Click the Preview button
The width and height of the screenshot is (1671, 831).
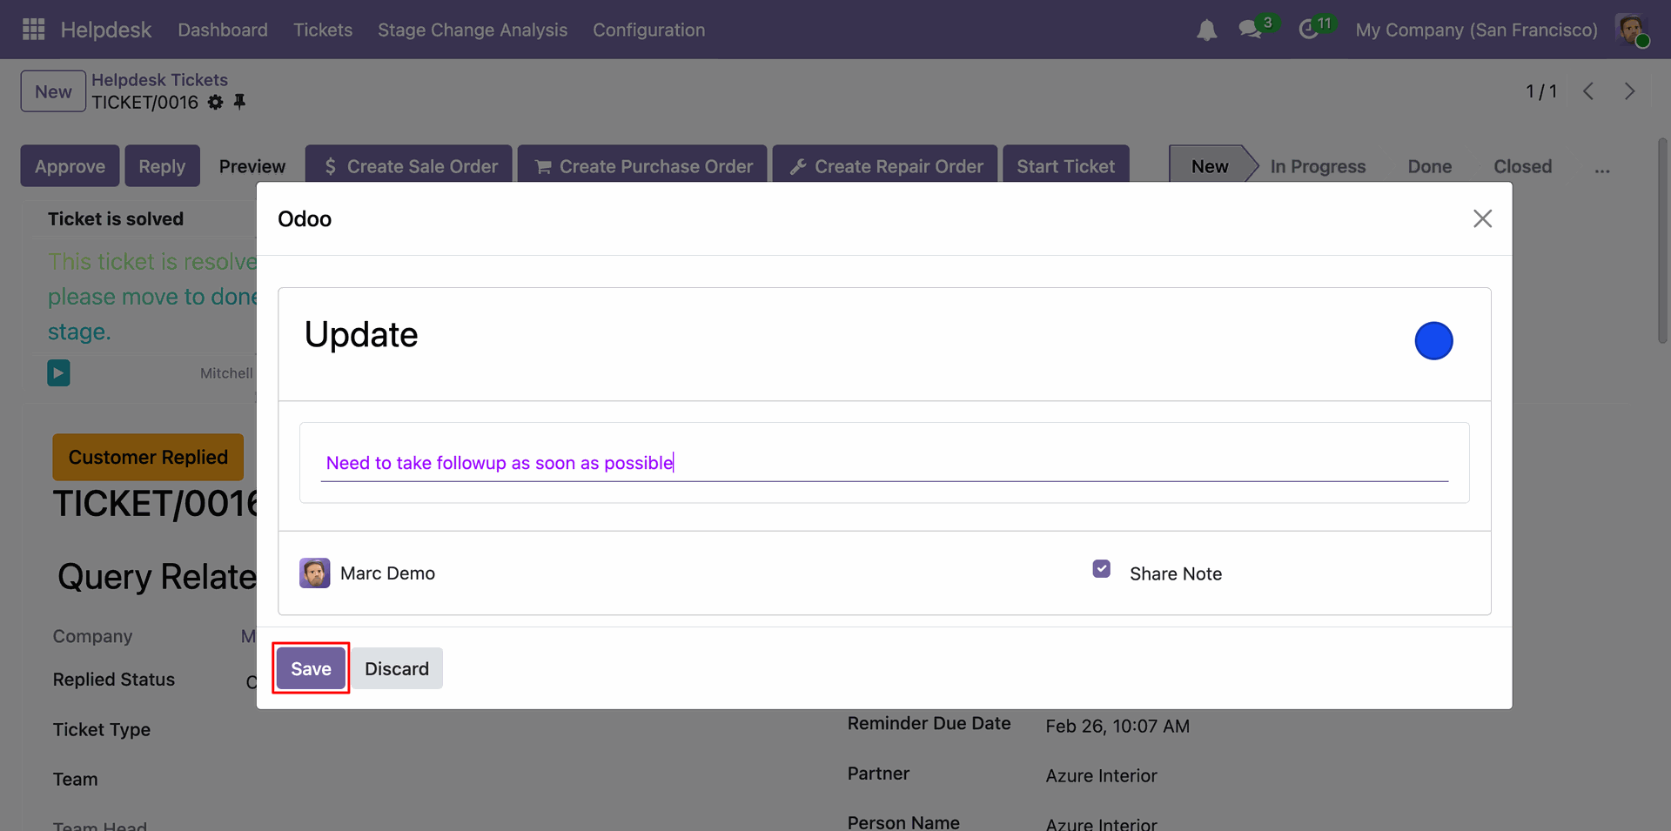pyautogui.click(x=252, y=166)
